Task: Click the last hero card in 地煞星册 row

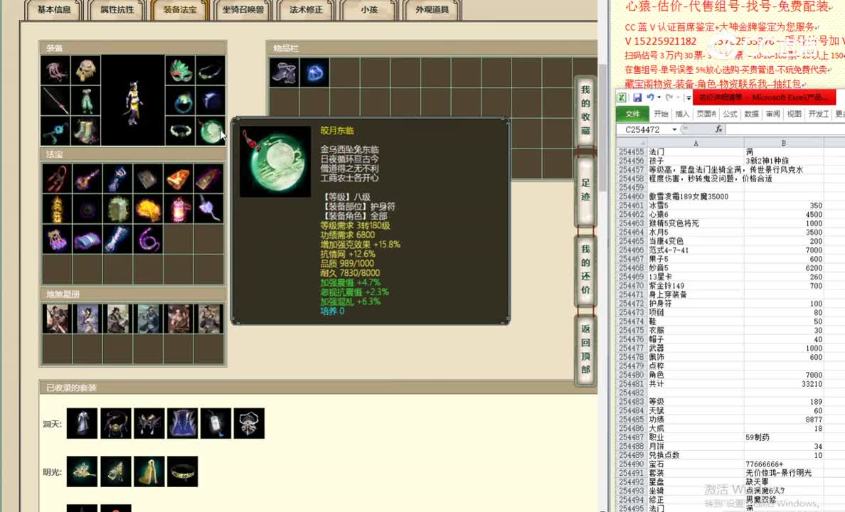Action: point(209,319)
